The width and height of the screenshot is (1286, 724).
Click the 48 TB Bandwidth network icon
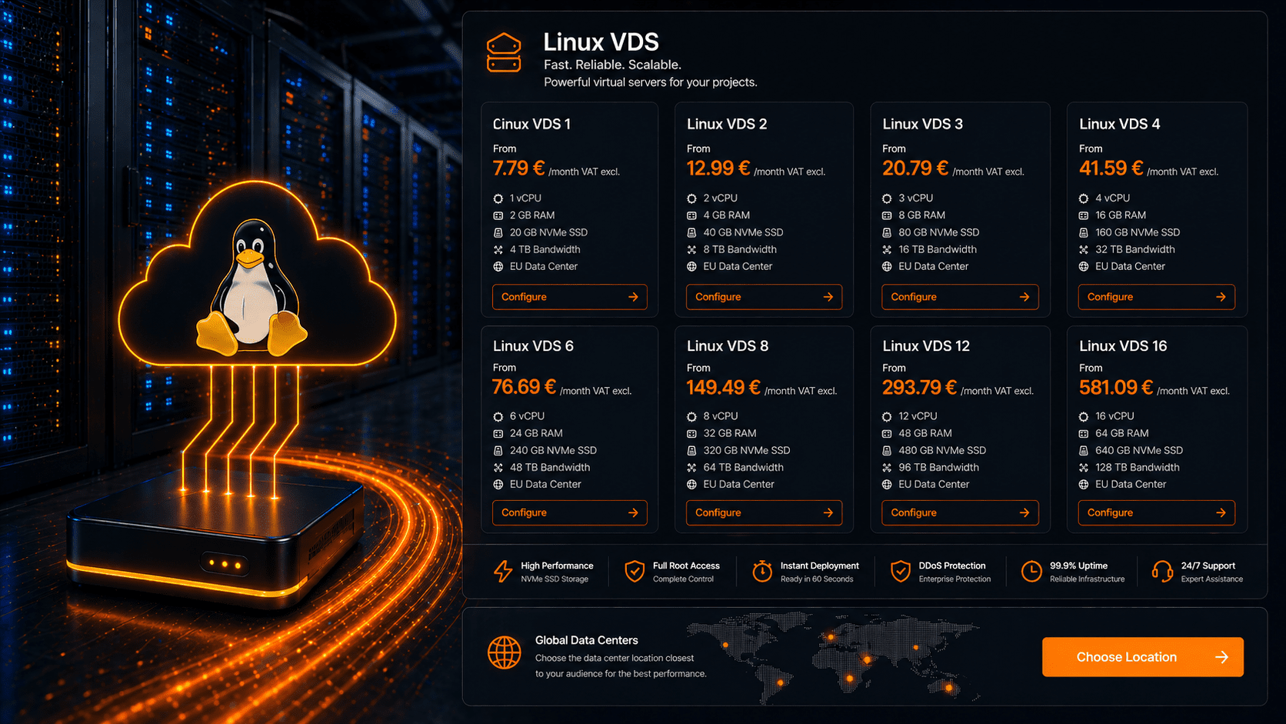[x=498, y=467]
